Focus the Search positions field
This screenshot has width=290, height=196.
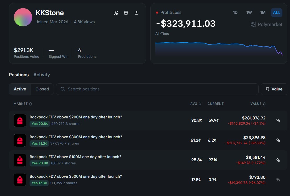tap(157, 89)
